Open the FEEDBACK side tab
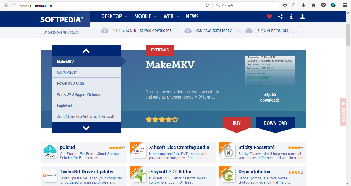This screenshot has height=186, width=351. pyautogui.click(x=343, y=112)
